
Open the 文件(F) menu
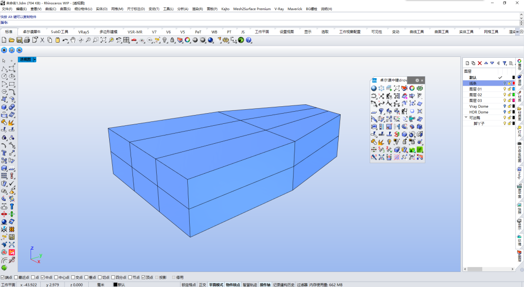pyautogui.click(x=7, y=9)
